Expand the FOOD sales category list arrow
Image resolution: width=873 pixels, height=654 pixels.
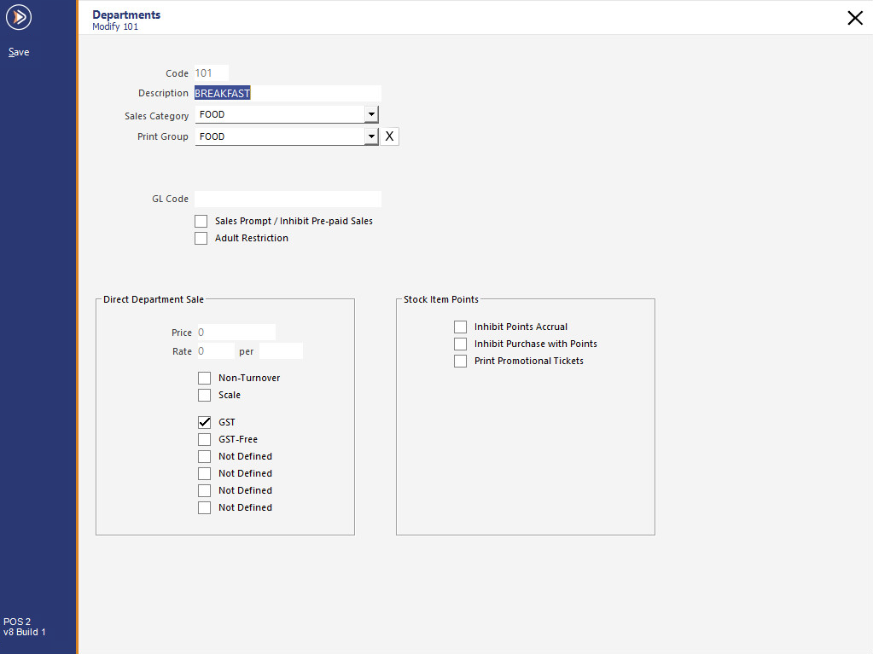(371, 113)
